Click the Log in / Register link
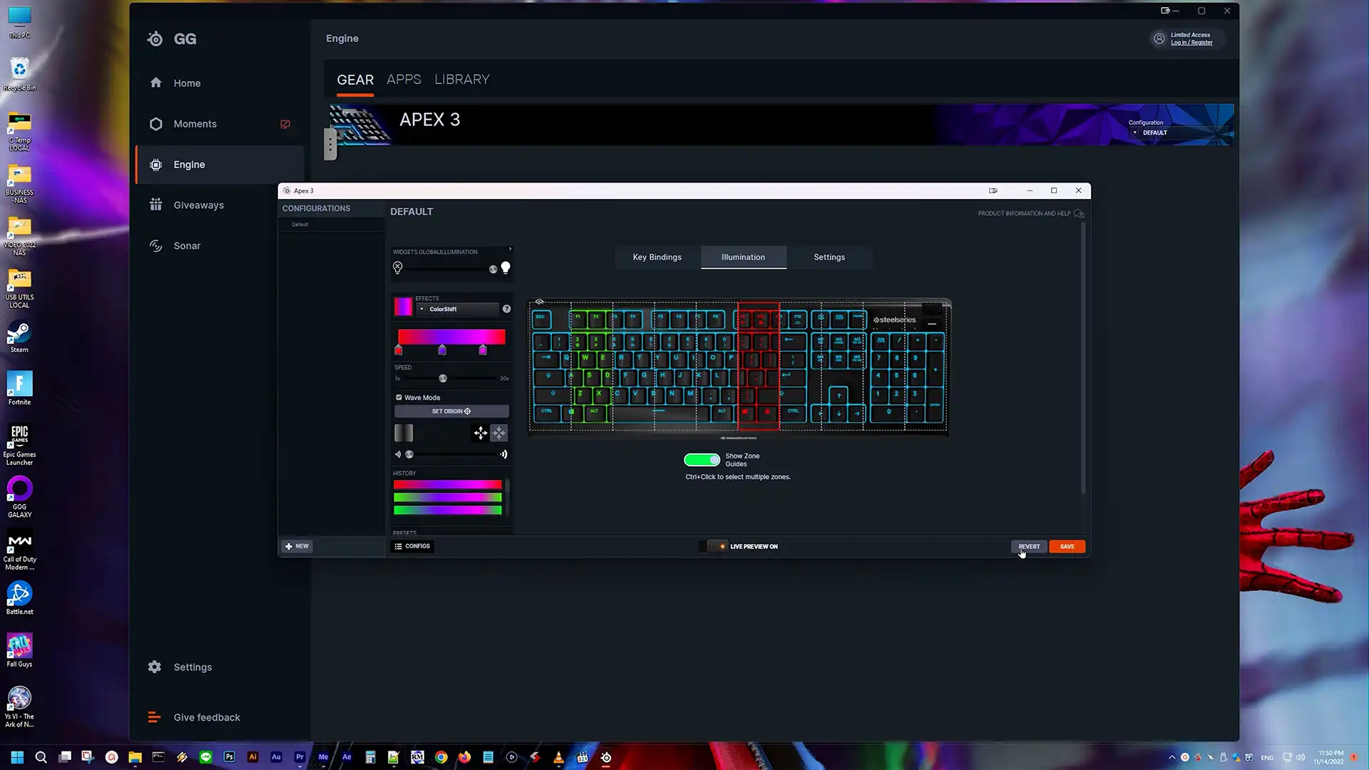Image resolution: width=1369 pixels, height=770 pixels. pyautogui.click(x=1191, y=43)
